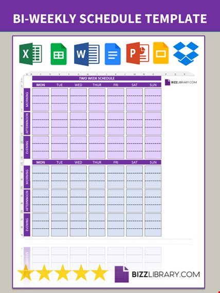This screenshot has height=293, width=220.
Task: Click the Sunday evening cell in week two
Action: tap(153, 225)
